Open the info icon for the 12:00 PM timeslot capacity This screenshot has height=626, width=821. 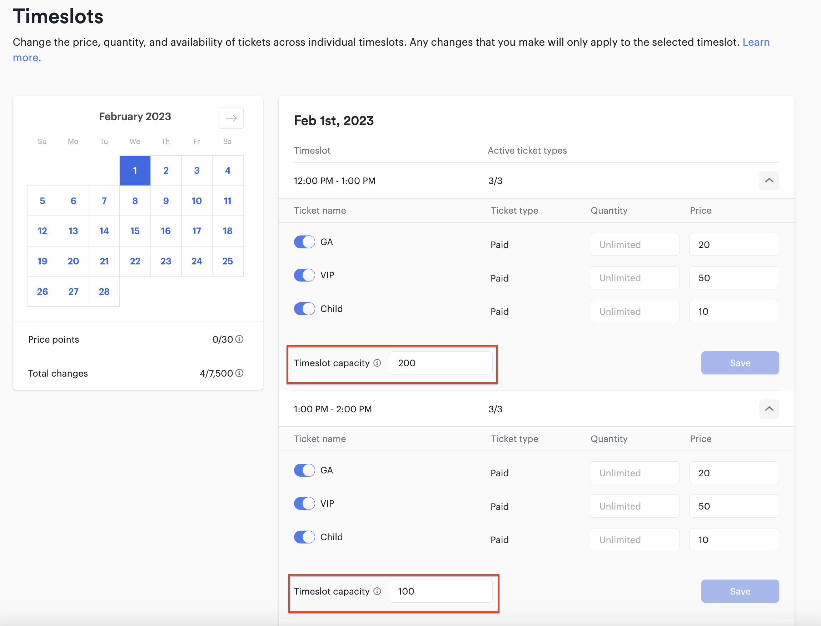tap(377, 363)
